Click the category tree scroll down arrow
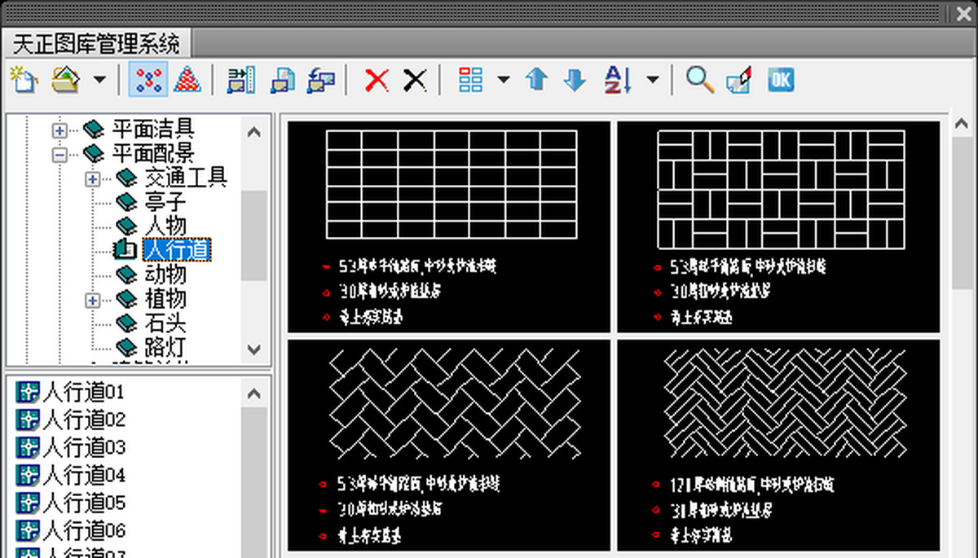This screenshot has height=558, width=978. coord(254,349)
